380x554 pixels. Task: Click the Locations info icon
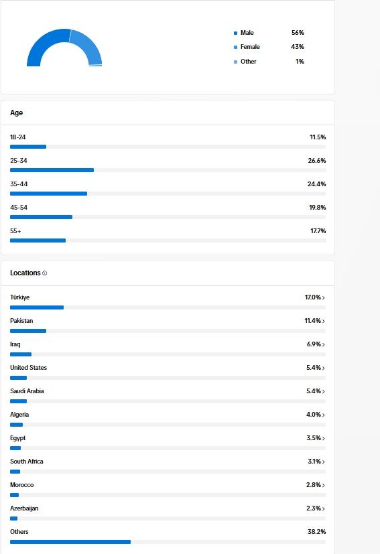44,273
